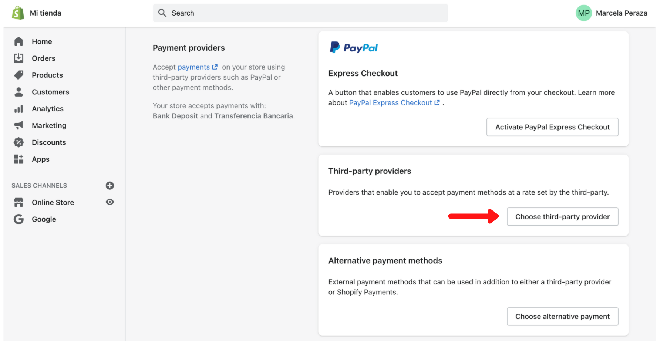This screenshot has height=341, width=657.
Task: Open Home via its house icon
Action: click(x=18, y=41)
